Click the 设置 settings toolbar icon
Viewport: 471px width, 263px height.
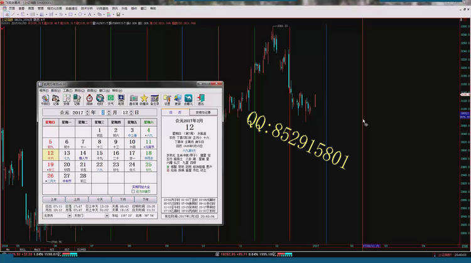pyautogui.click(x=167, y=99)
